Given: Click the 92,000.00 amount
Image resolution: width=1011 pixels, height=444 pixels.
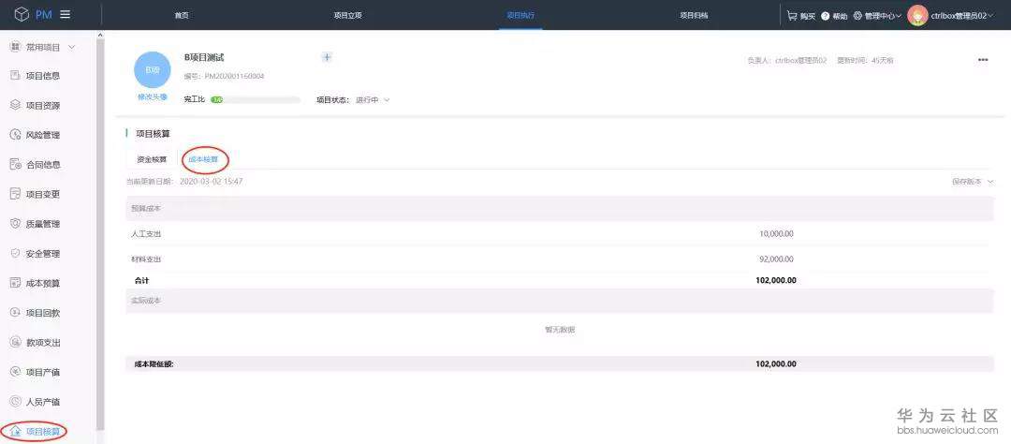Looking at the screenshot, I should (x=776, y=259).
